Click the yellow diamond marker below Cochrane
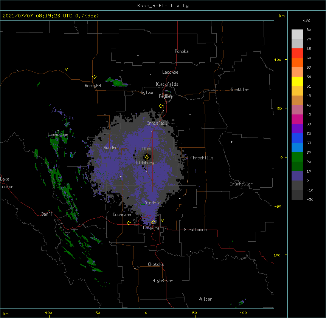The image size is (326, 318). [x=129, y=223]
